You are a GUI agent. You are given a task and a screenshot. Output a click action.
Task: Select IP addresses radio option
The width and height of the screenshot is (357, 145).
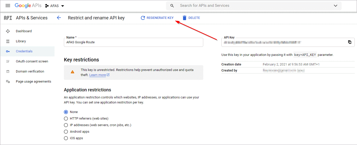click(x=66, y=125)
